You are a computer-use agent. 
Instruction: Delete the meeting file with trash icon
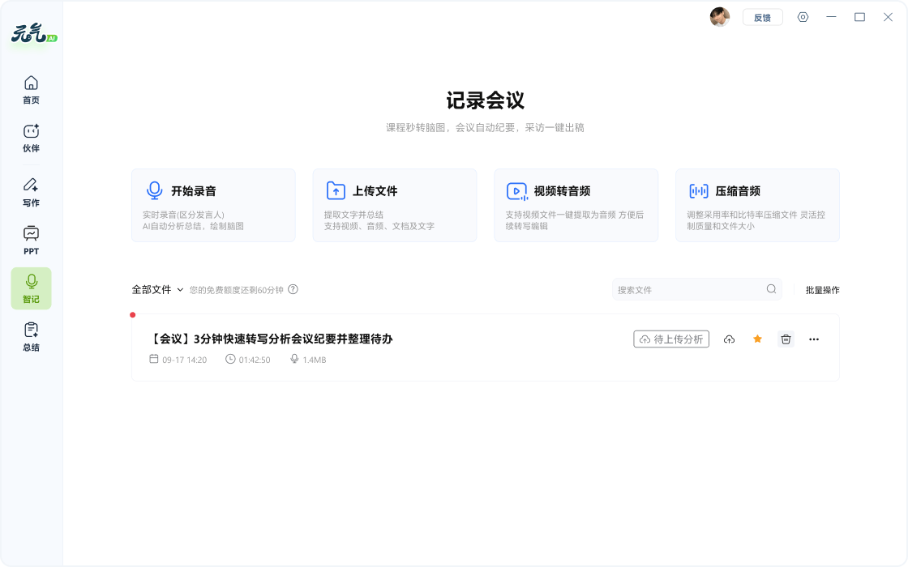(x=786, y=339)
